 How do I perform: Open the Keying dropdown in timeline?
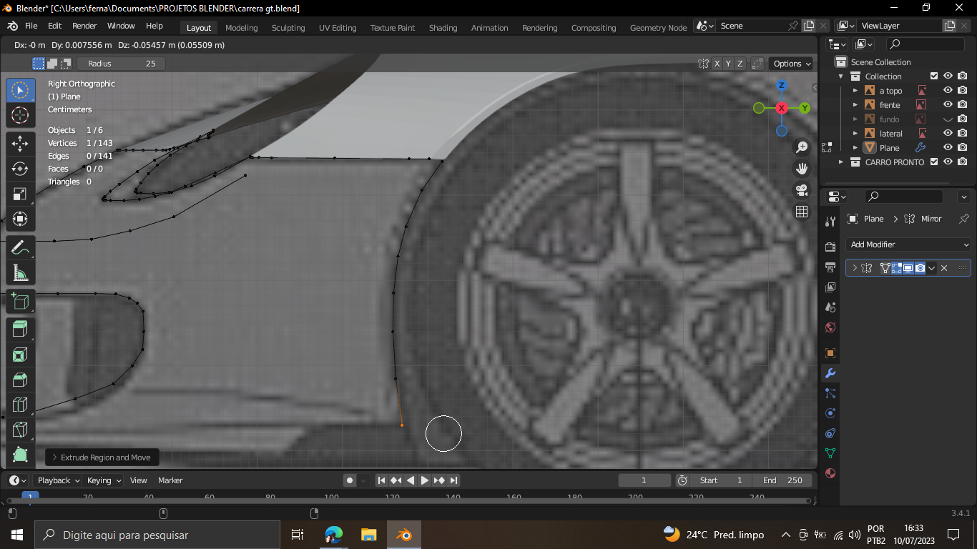(103, 480)
